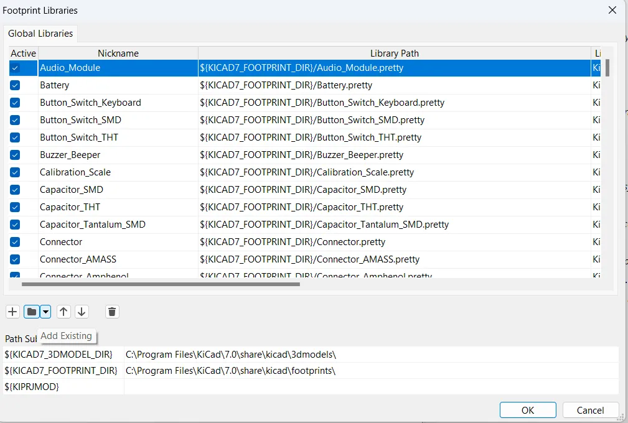The width and height of the screenshot is (628, 423).
Task: Click the Nickname column header
Action: pos(117,53)
